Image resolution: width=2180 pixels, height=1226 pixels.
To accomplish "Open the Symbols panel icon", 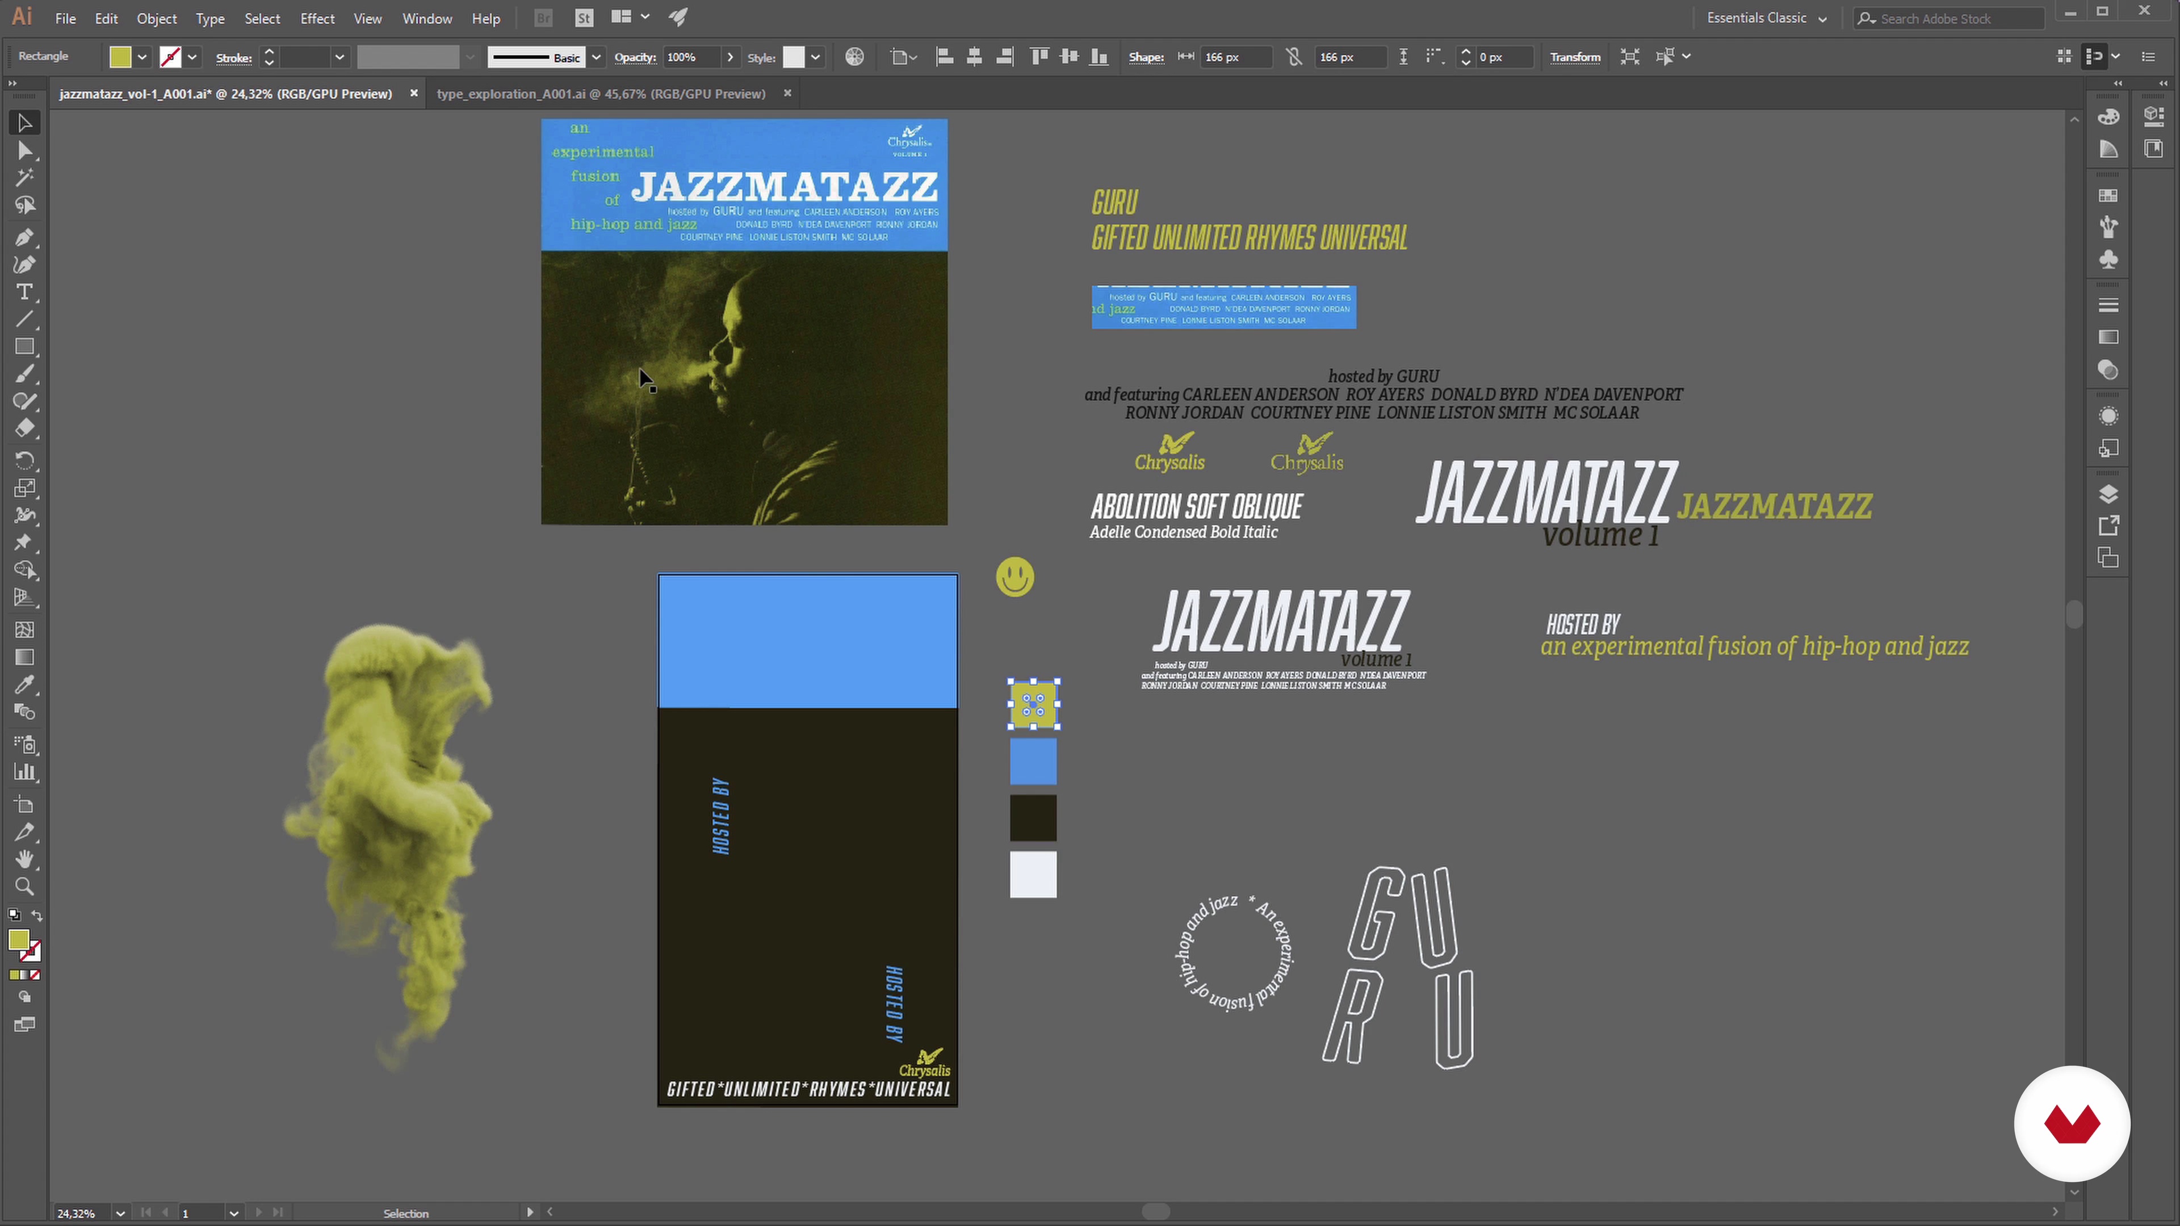I will [2108, 259].
